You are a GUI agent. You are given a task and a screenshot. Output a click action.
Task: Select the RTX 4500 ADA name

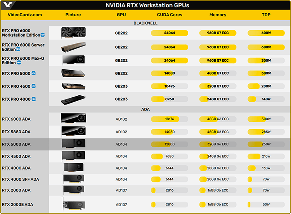click(16, 157)
